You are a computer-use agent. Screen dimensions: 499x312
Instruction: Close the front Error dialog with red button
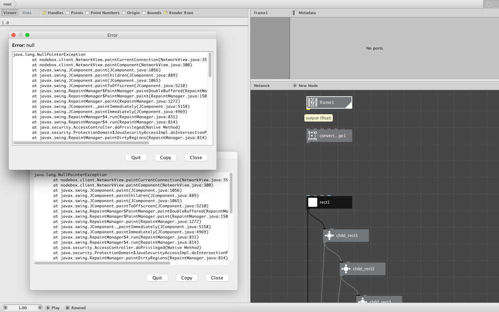pos(13,35)
